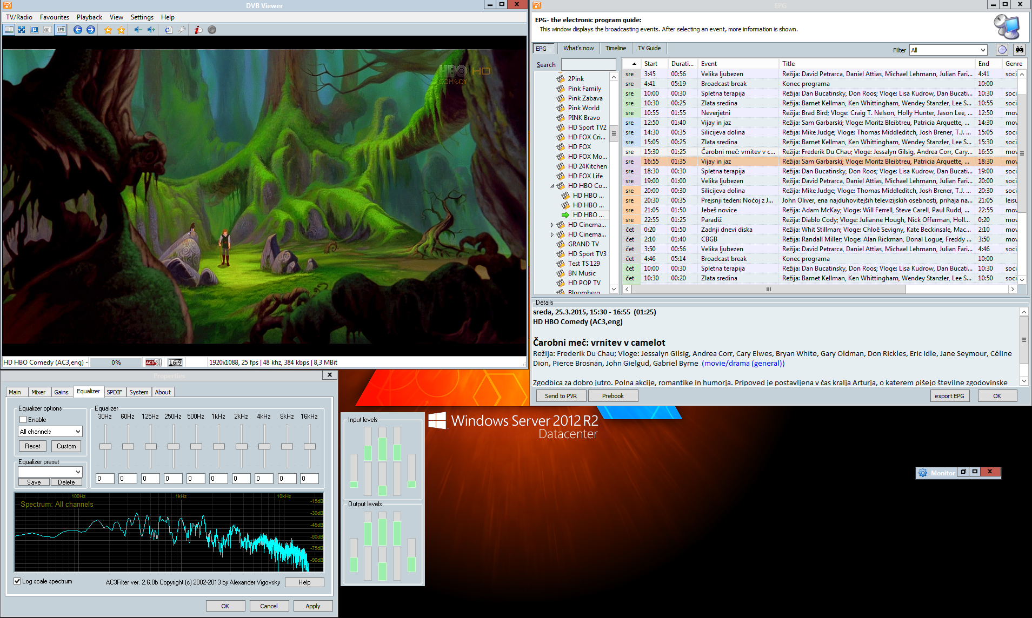Screen dimensions: 1032x618
Task: Adjust the 30Hz equalizer slider
Action: pyautogui.click(x=105, y=446)
